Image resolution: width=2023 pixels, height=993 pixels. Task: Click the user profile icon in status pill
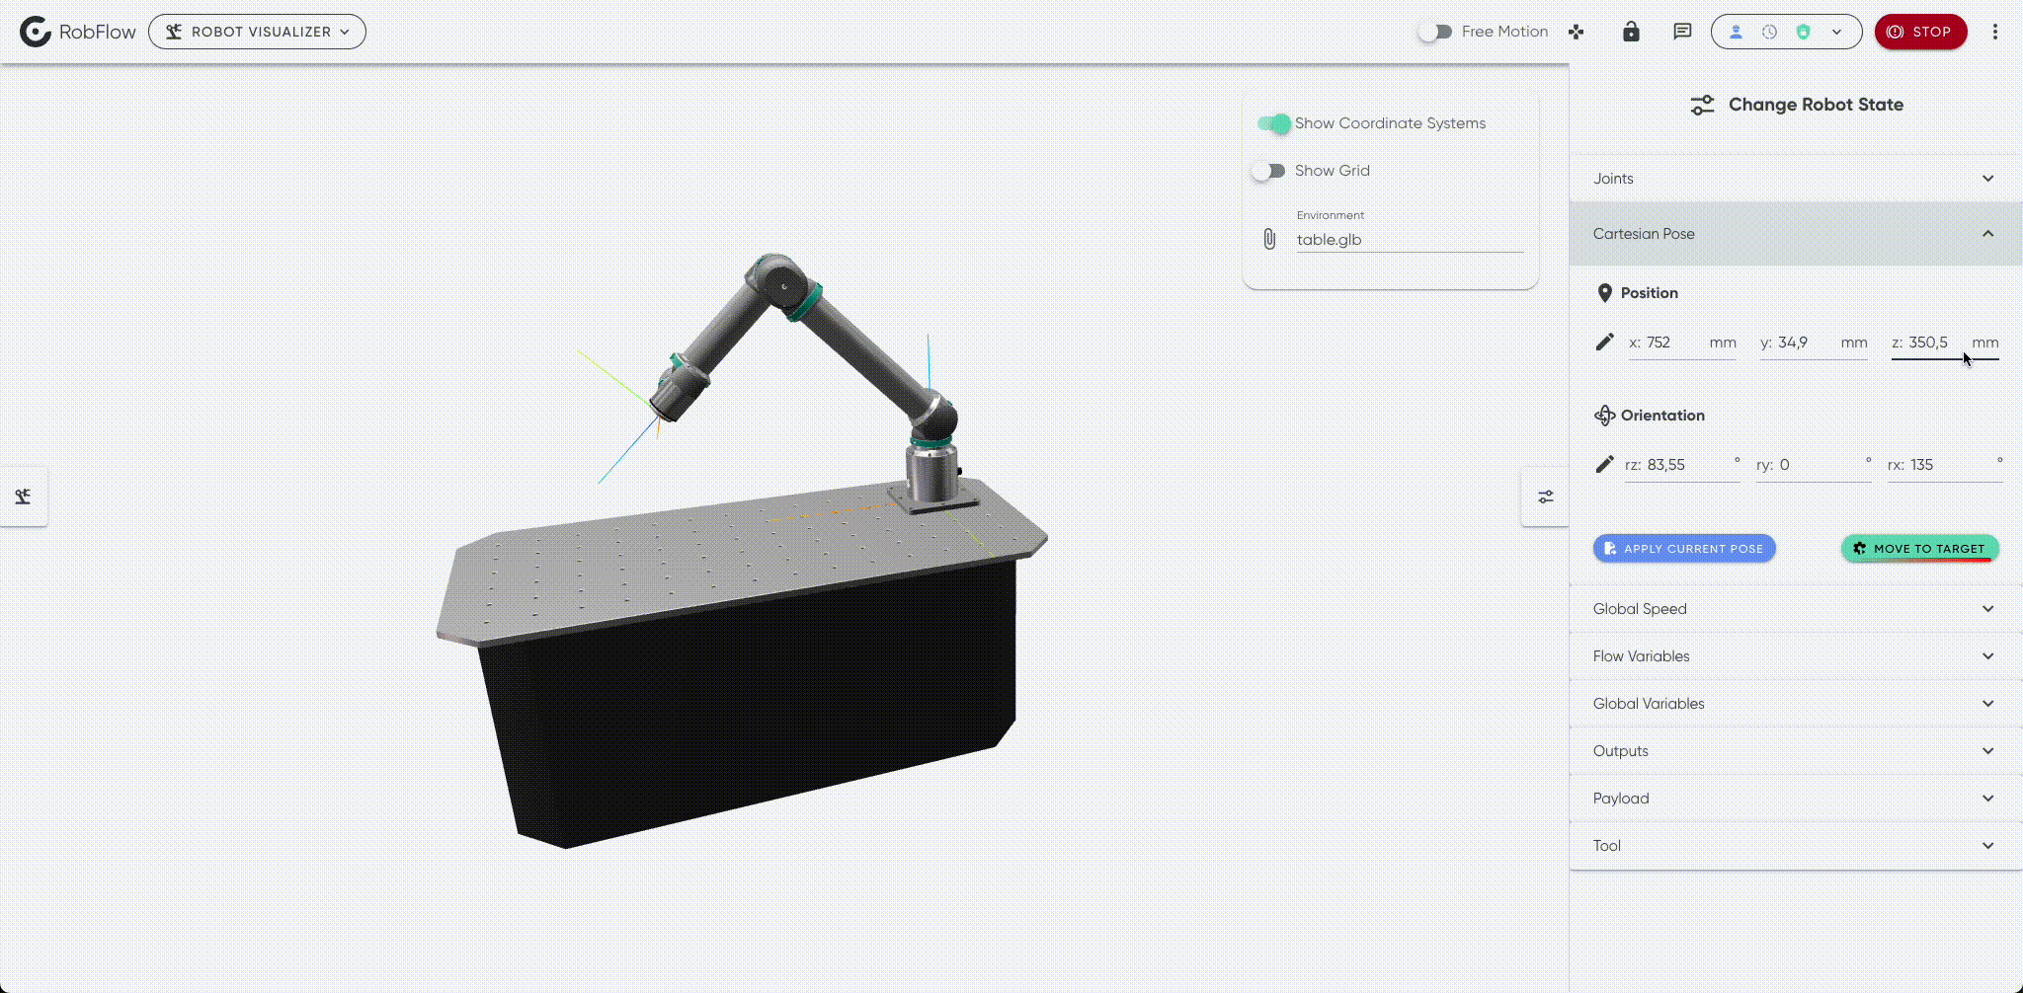pyautogui.click(x=1736, y=32)
